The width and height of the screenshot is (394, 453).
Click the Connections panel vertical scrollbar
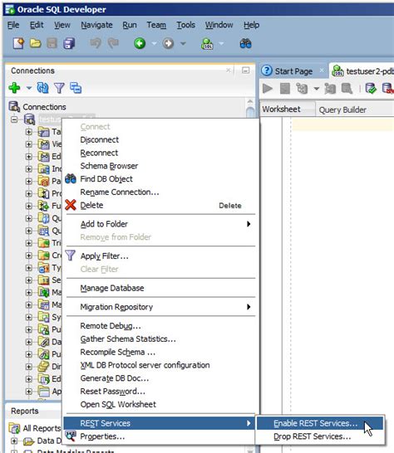(250, 113)
